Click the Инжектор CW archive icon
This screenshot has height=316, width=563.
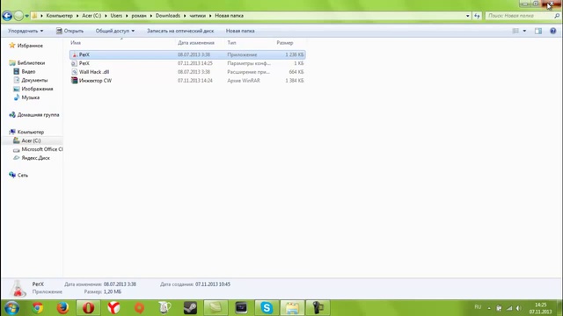point(74,81)
